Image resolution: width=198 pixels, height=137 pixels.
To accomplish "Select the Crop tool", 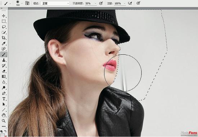I will (x=4, y=38).
